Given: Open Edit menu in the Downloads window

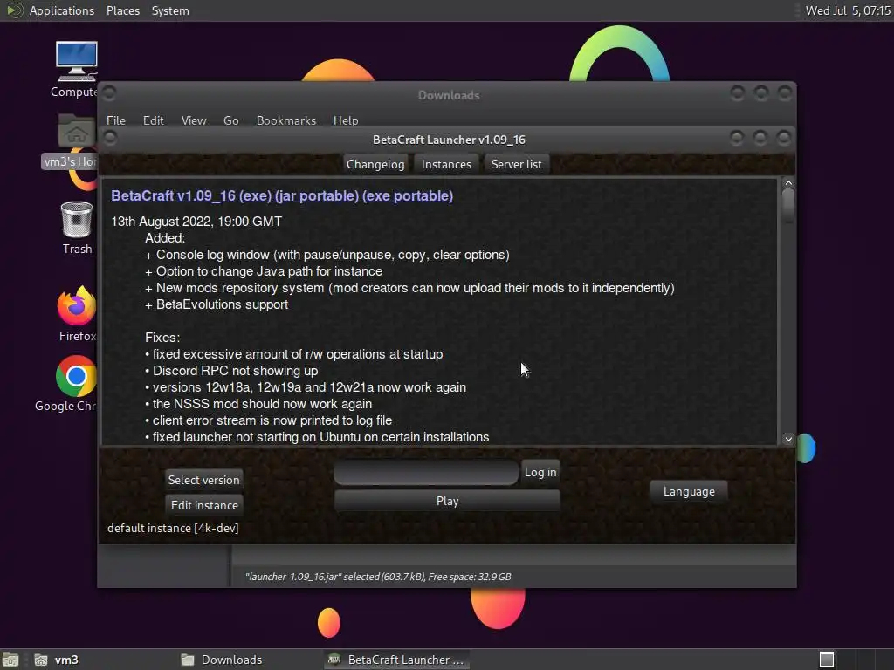Looking at the screenshot, I should click(x=153, y=120).
